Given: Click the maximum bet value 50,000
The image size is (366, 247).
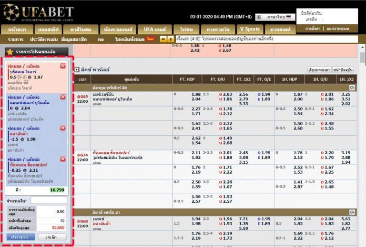Looking at the screenshot, I should click(x=58, y=227).
